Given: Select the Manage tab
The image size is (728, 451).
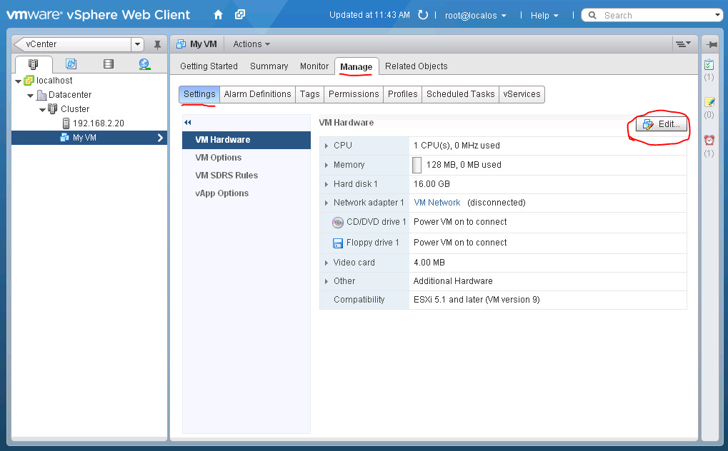Looking at the screenshot, I should tap(356, 66).
